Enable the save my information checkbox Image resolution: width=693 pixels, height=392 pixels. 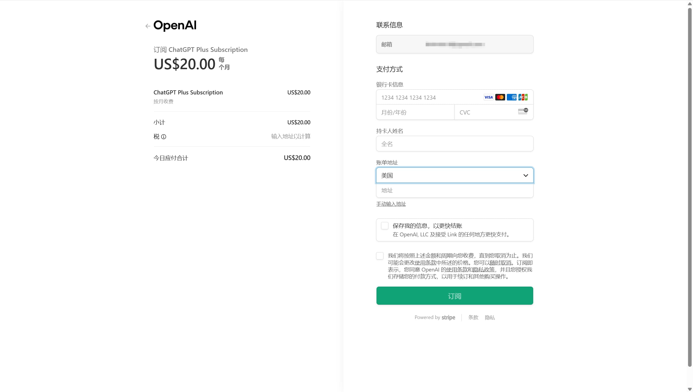384,226
